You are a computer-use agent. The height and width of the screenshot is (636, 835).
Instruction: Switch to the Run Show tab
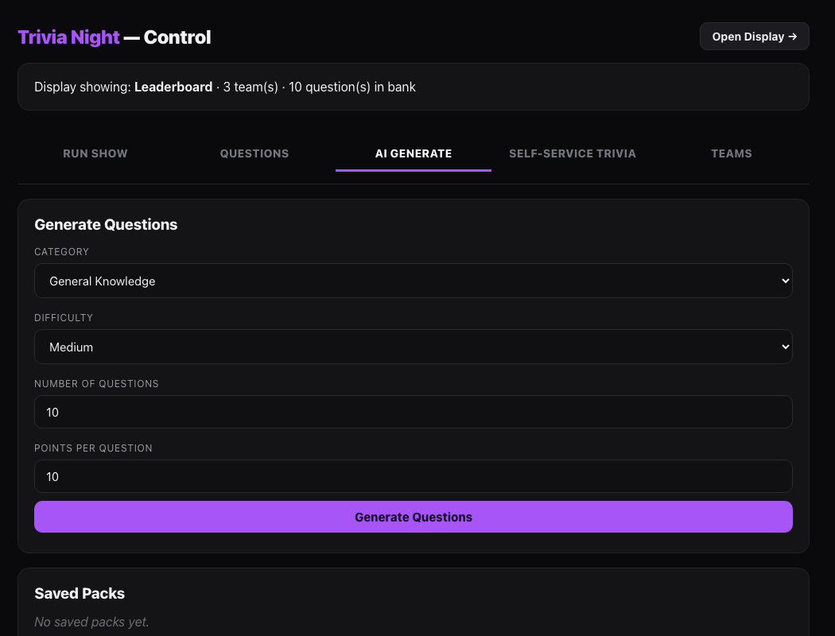[95, 153]
